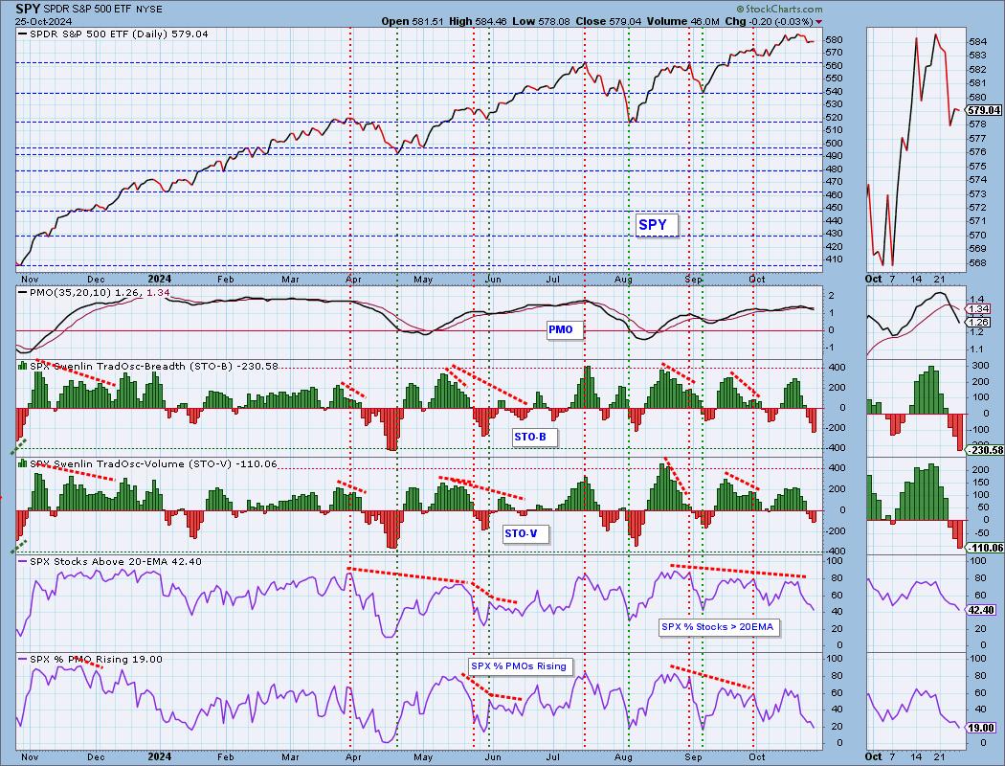Viewport: 1005px width, 766px height.
Task: Click the Close 579.04 value
Action: tap(608, 21)
